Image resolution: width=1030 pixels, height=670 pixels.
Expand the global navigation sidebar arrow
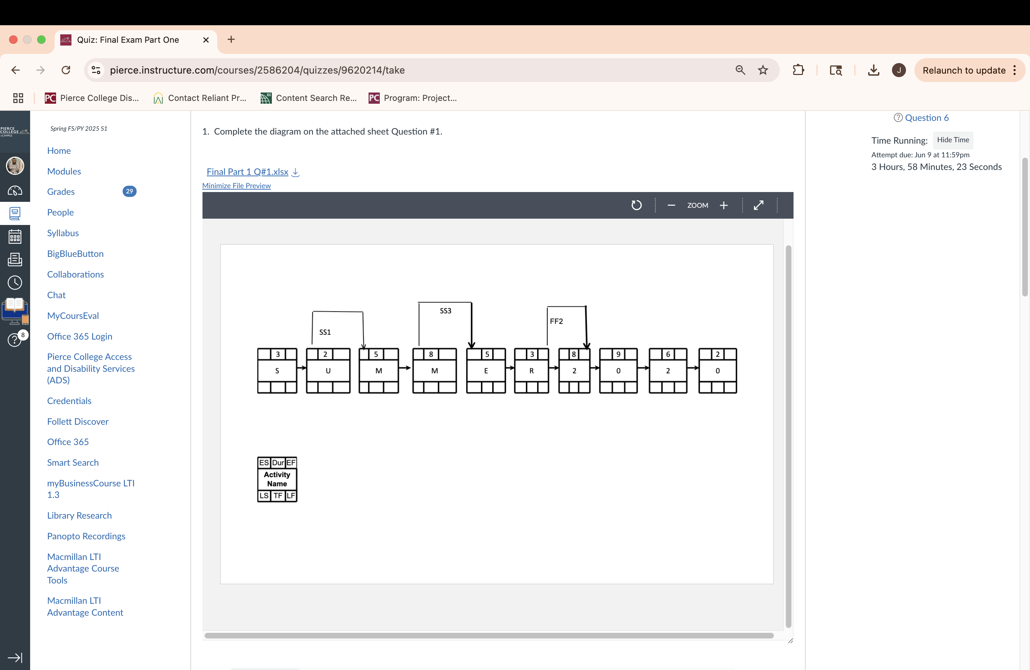(x=15, y=657)
